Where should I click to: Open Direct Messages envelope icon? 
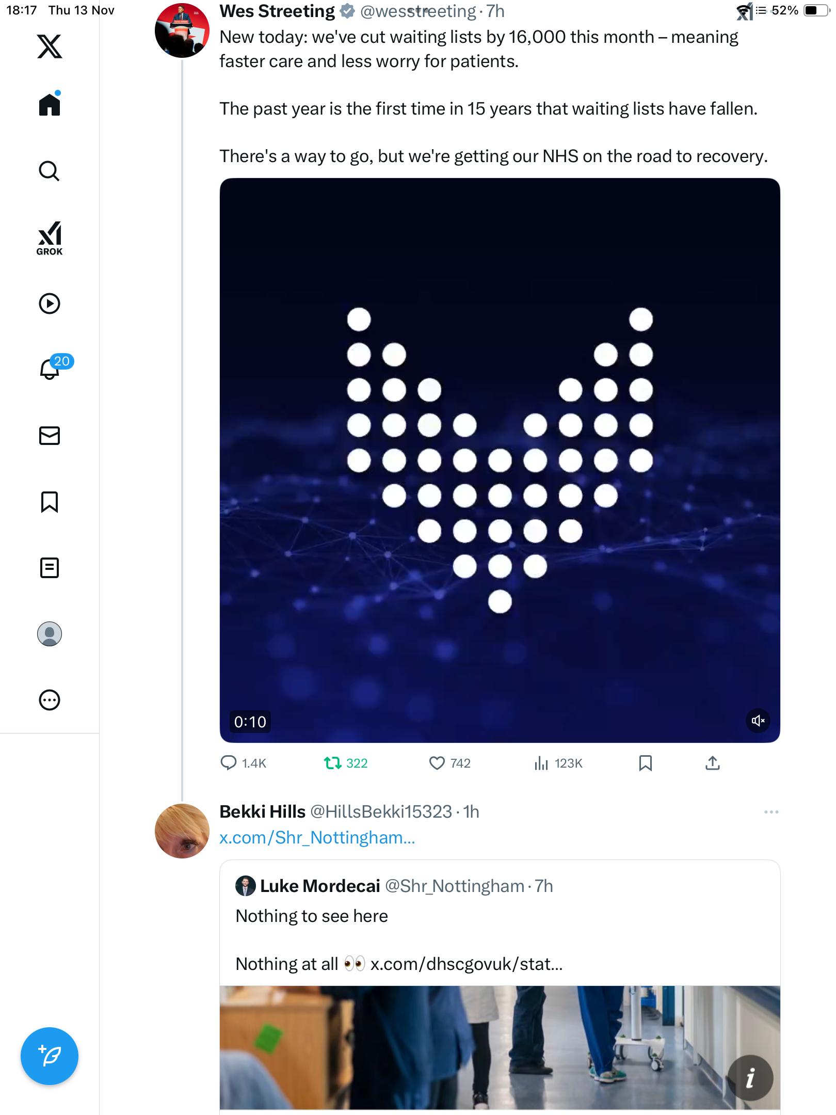click(50, 436)
